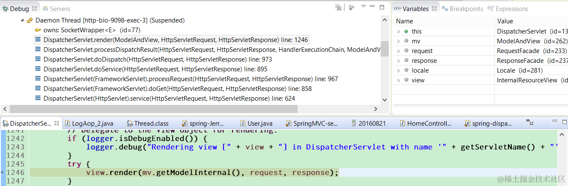Click the 'try {' line 1245
This screenshot has height=186, width=568.
point(79,164)
